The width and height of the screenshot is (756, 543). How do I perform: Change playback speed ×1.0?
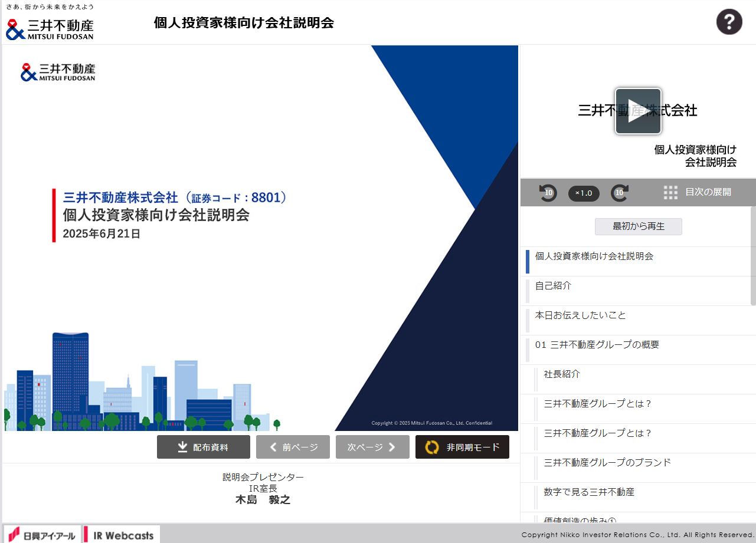[584, 193]
